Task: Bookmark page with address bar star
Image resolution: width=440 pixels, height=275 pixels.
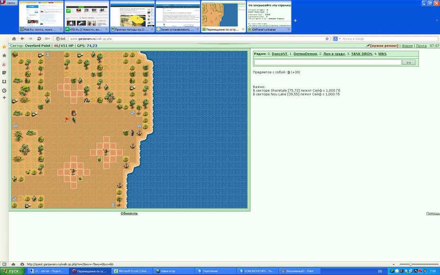Action: pos(327,39)
